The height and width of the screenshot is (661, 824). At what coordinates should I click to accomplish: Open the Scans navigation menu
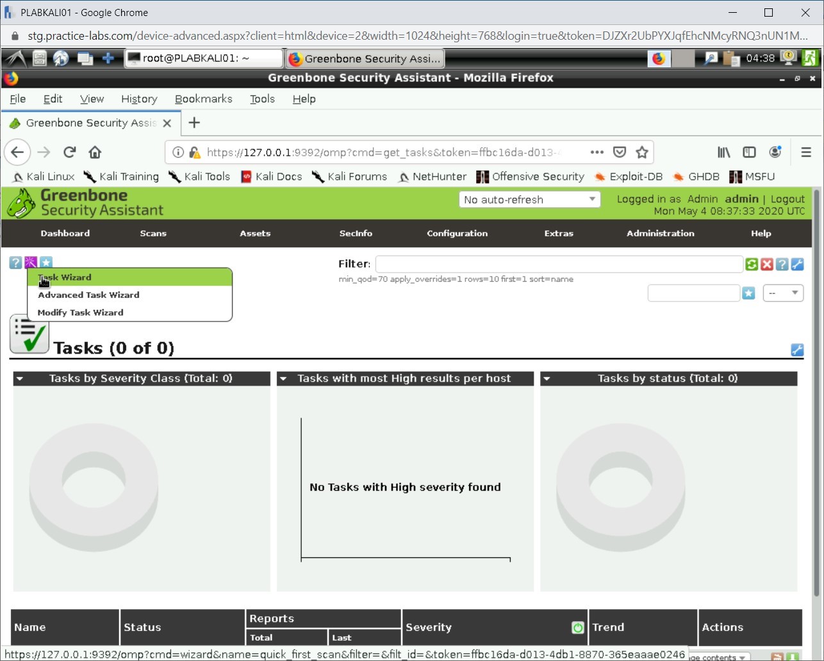tap(153, 234)
